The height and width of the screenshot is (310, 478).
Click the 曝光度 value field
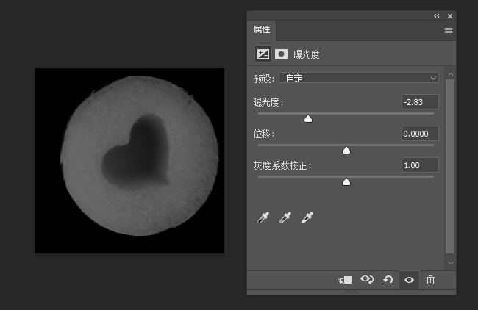(420, 102)
